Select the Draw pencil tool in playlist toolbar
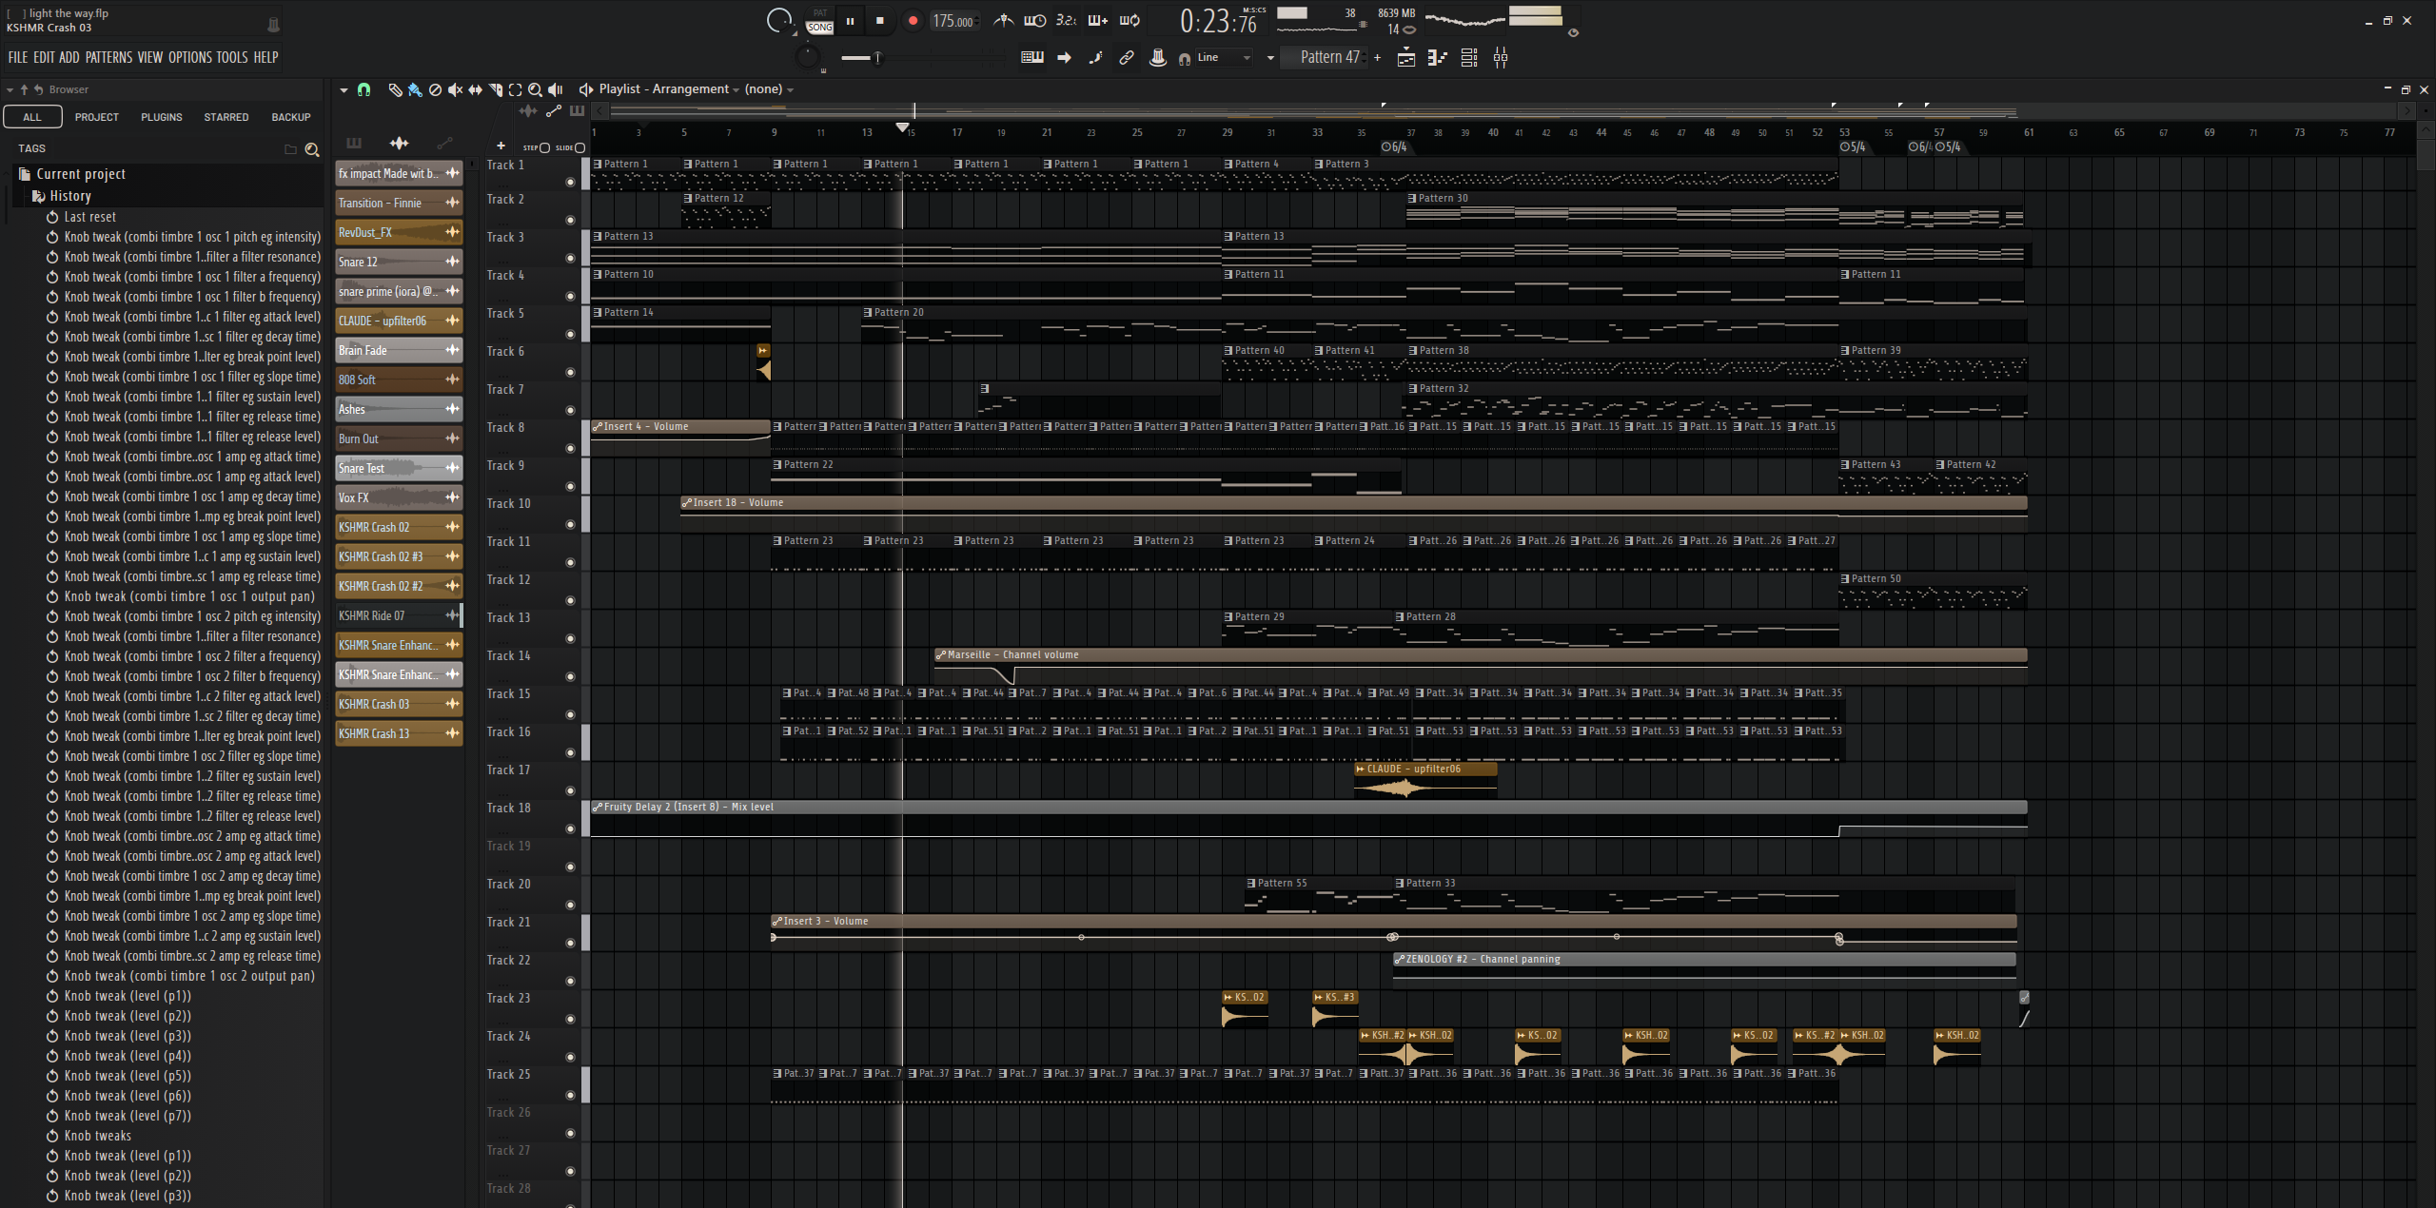2436x1208 pixels. pyautogui.click(x=395, y=89)
